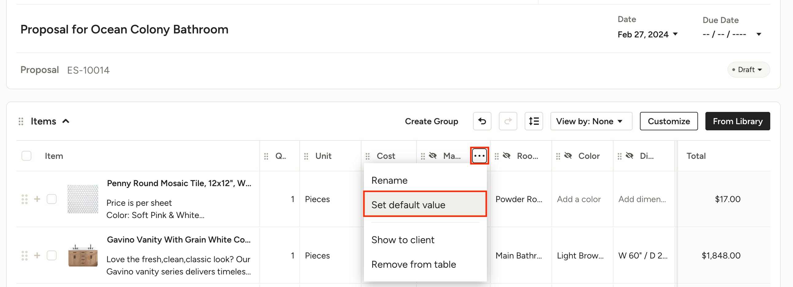Click plus icon on Gavino Vanity row
Screen dimensions: 793x287
37,255
